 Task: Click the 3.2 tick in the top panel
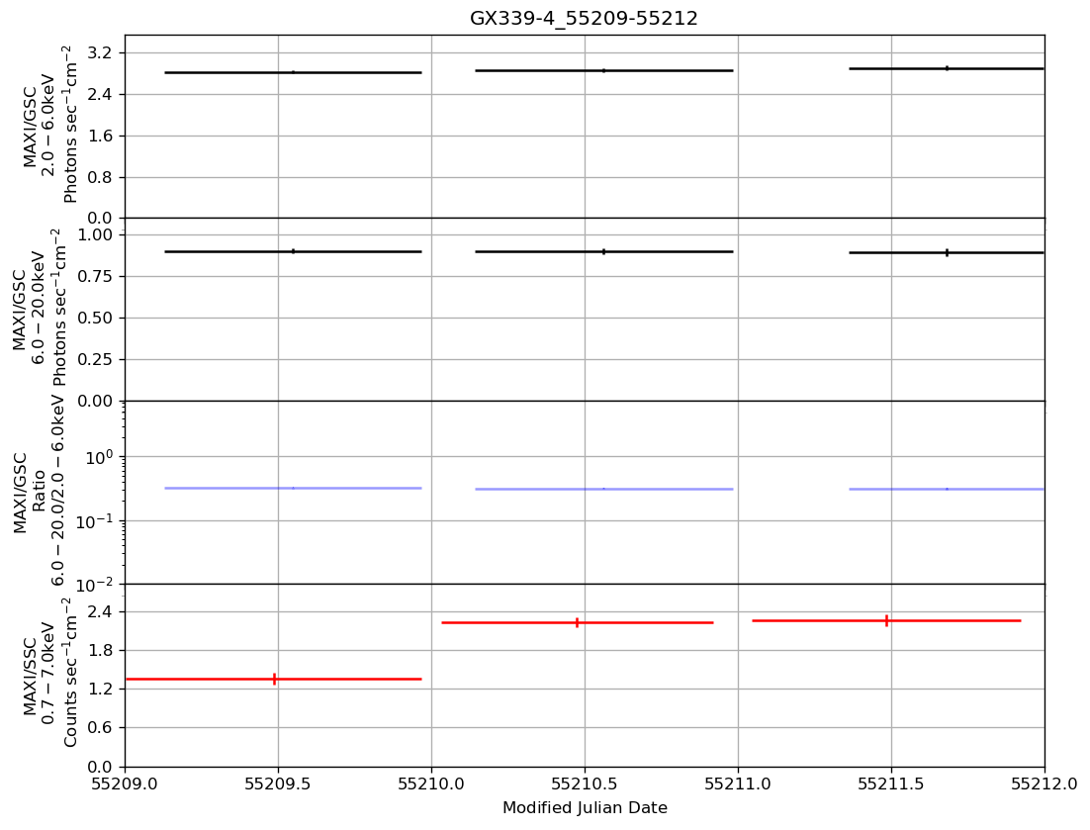(102, 52)
